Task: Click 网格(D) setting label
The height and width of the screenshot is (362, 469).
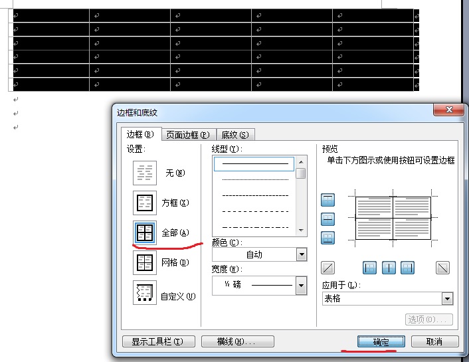Action: (x=175, y=262)
